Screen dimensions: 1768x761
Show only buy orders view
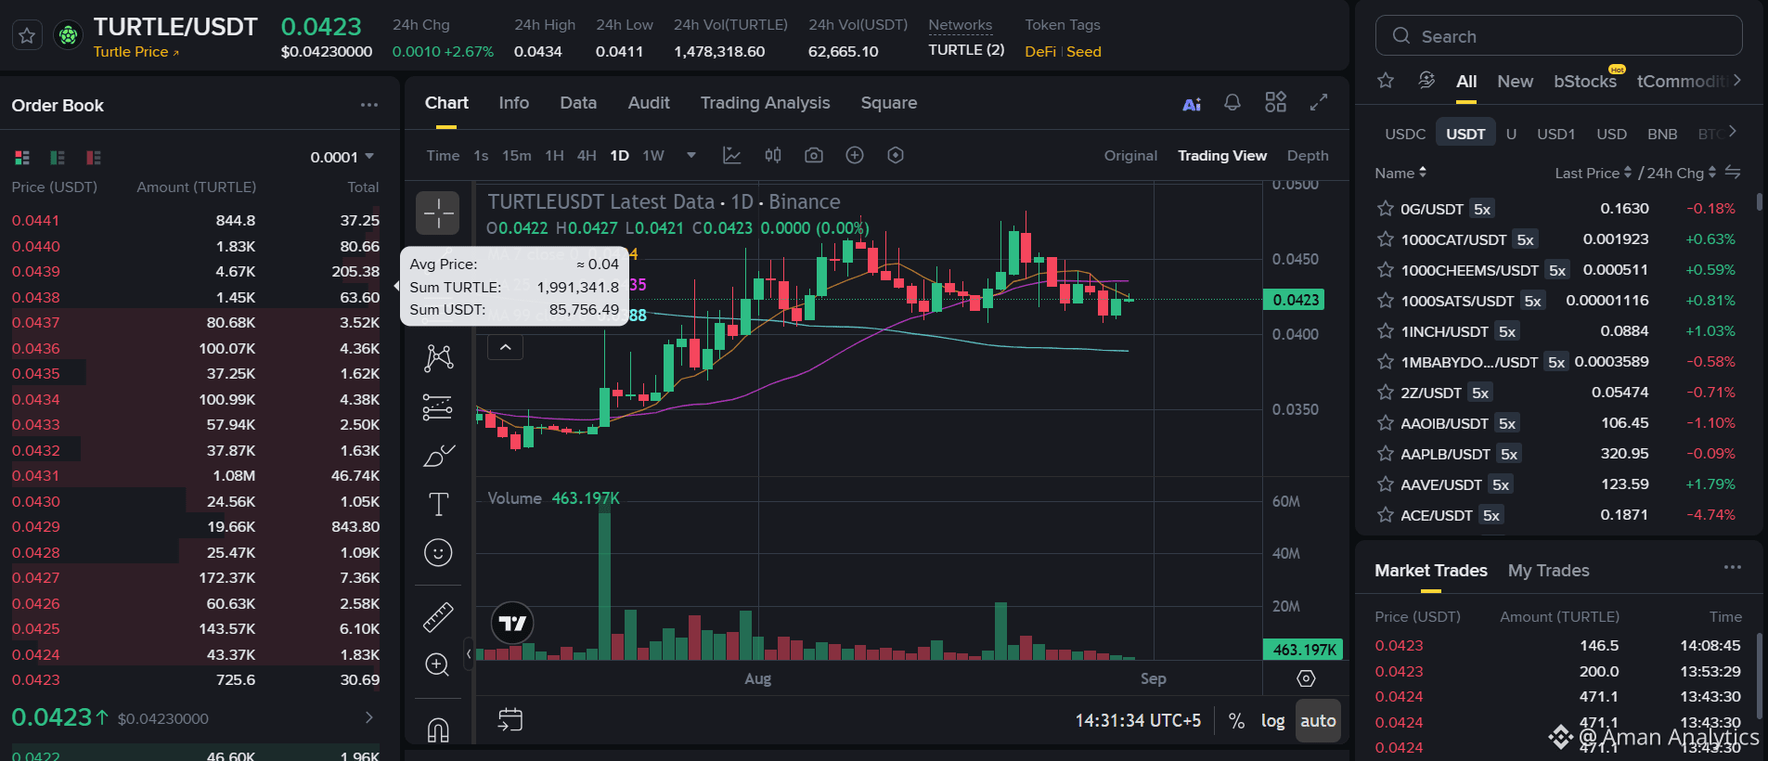pyautogui.click(x=58, y=158)
